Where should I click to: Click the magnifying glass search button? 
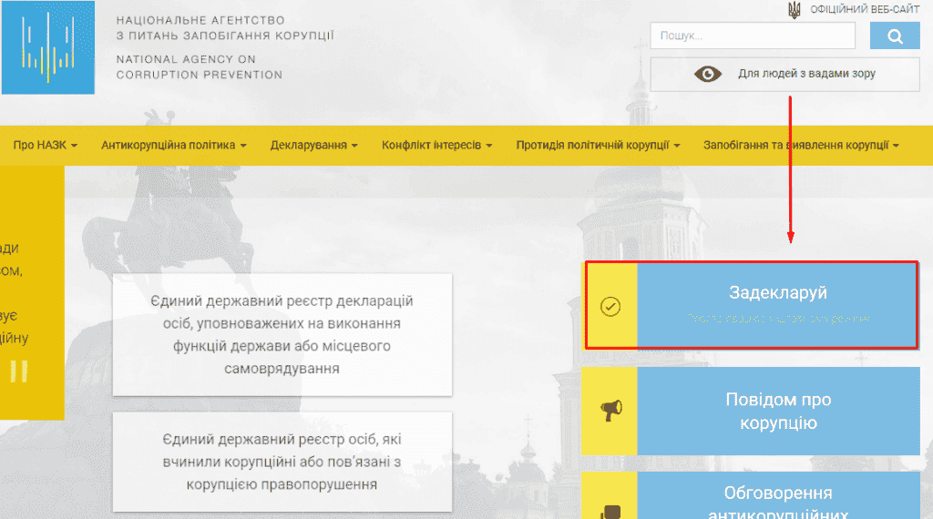[894, 36]
